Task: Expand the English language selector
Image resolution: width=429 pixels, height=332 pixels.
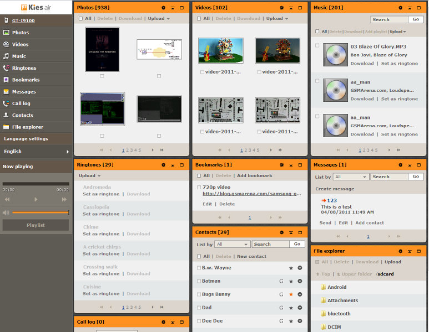Action: tap(36, 151)
